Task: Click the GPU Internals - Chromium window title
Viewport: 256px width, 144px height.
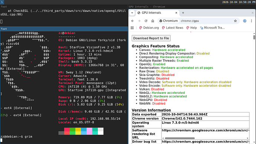Action: coord(147,7)
